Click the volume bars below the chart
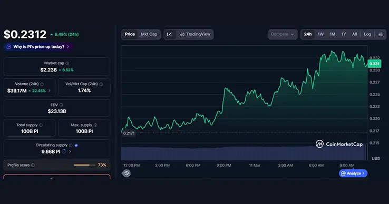This screenshot has width=389, height=204. (244, 153)
